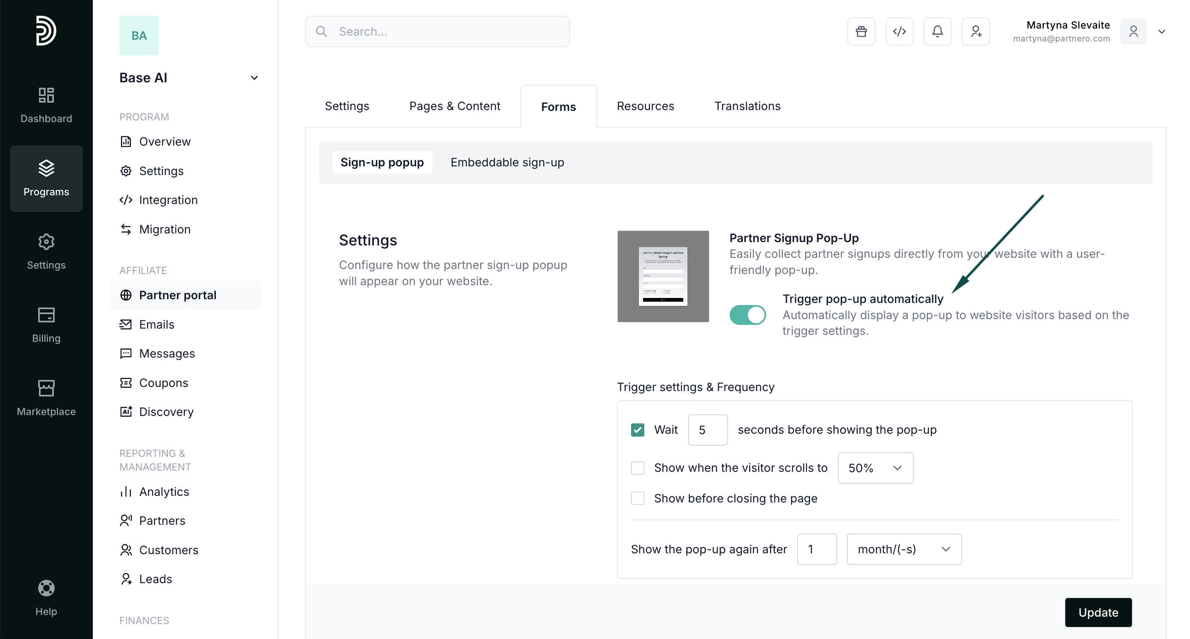This screenshot has height=639, width=1190.
Task: Open notifications bell icon
Action: [937, 31]
